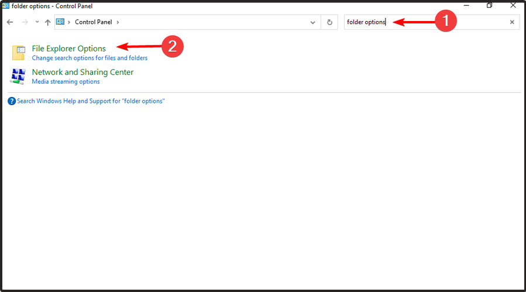
Task: Minimize the Control Panel window
Action: coord(466,5)
